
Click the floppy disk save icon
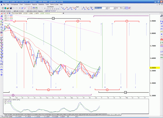(x=11, y=8)
